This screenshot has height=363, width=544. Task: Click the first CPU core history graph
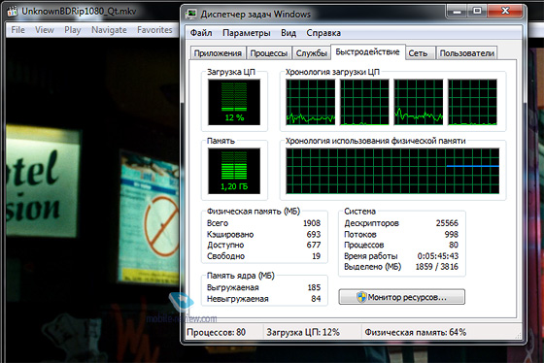click(x=311, y=102)
